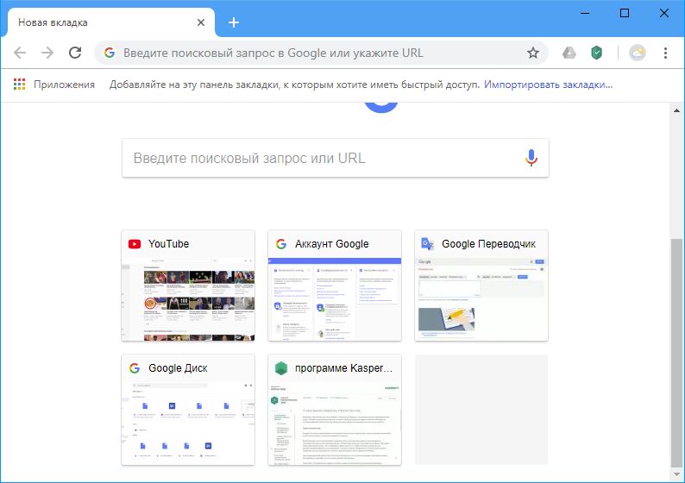Viewport: 685px width, 483px height.
Task: Bookmark this page with the star icon
Action: pyautogui.click(x=532, y=53)
